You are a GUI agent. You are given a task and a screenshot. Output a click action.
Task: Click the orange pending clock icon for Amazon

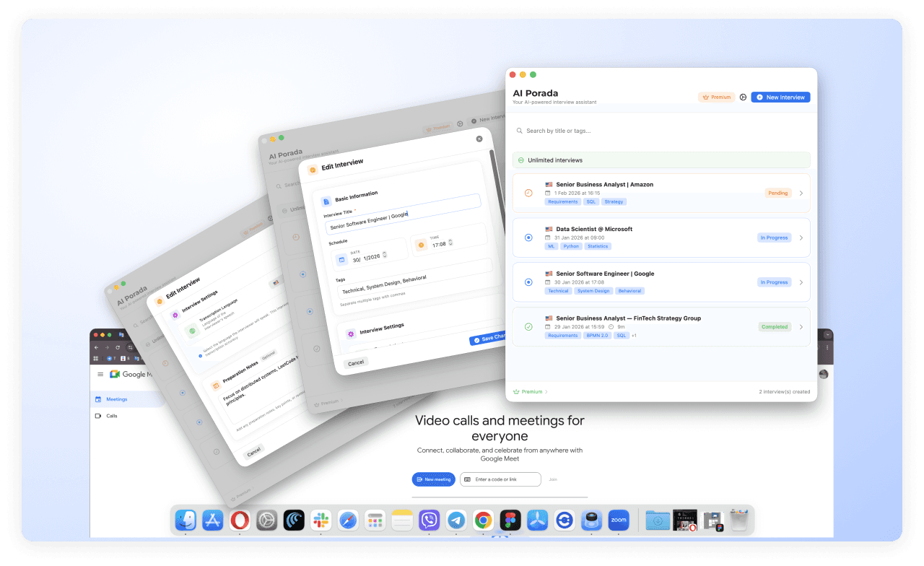(528, 193)
